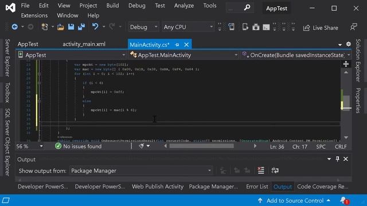Pin the MainActivity.cs tab
Viewport: 367px width, 206px height.
click(x=177, y=45)
